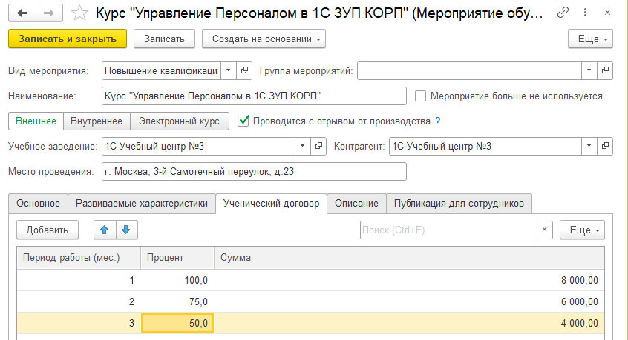
Task: Select the Внутреннее option
Action: coord(97,121)
